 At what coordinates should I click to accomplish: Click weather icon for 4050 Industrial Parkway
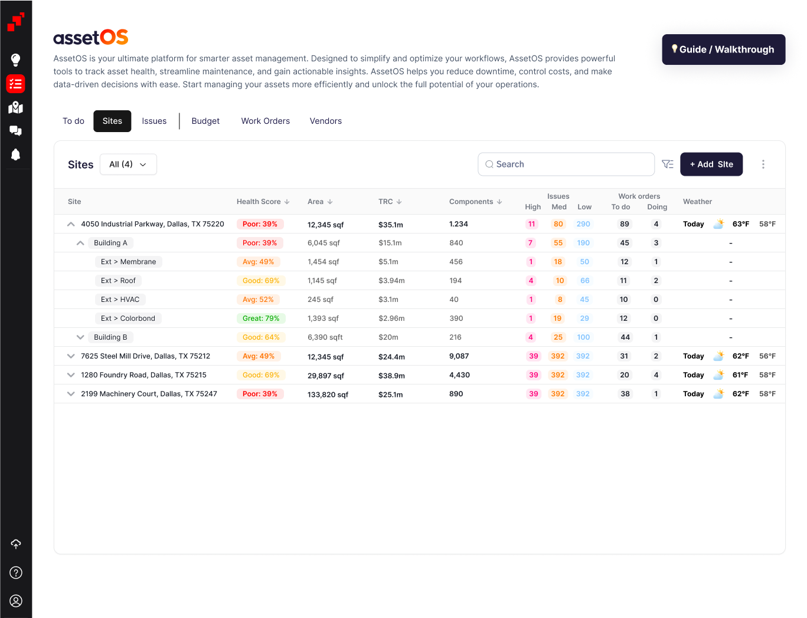[x=718, y=224]
